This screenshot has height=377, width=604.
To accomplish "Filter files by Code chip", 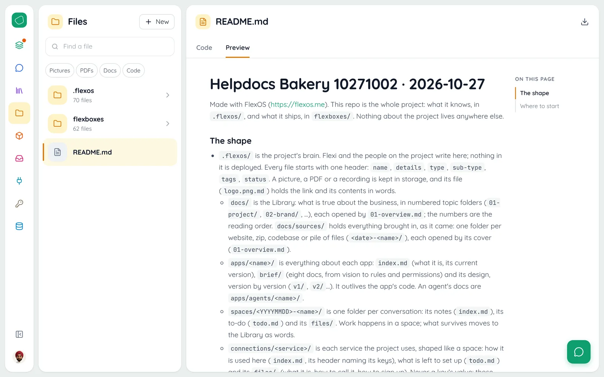I will (x=133, y=70).
